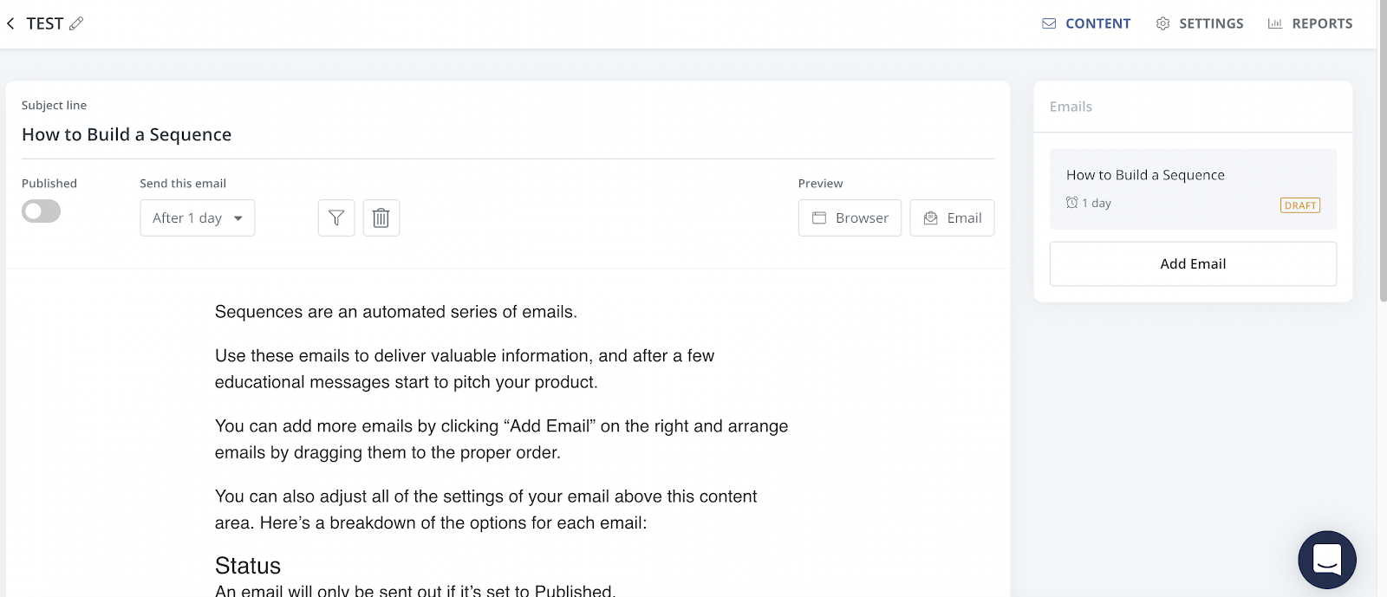Click the filter funnel icon
The width and height of the screenshot is (1387, 597).
click(336, 218)
